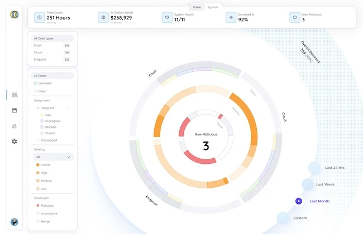Open the window panel icon in the sidebar
The image size is (363, 234).
click(x=15, y=110)
